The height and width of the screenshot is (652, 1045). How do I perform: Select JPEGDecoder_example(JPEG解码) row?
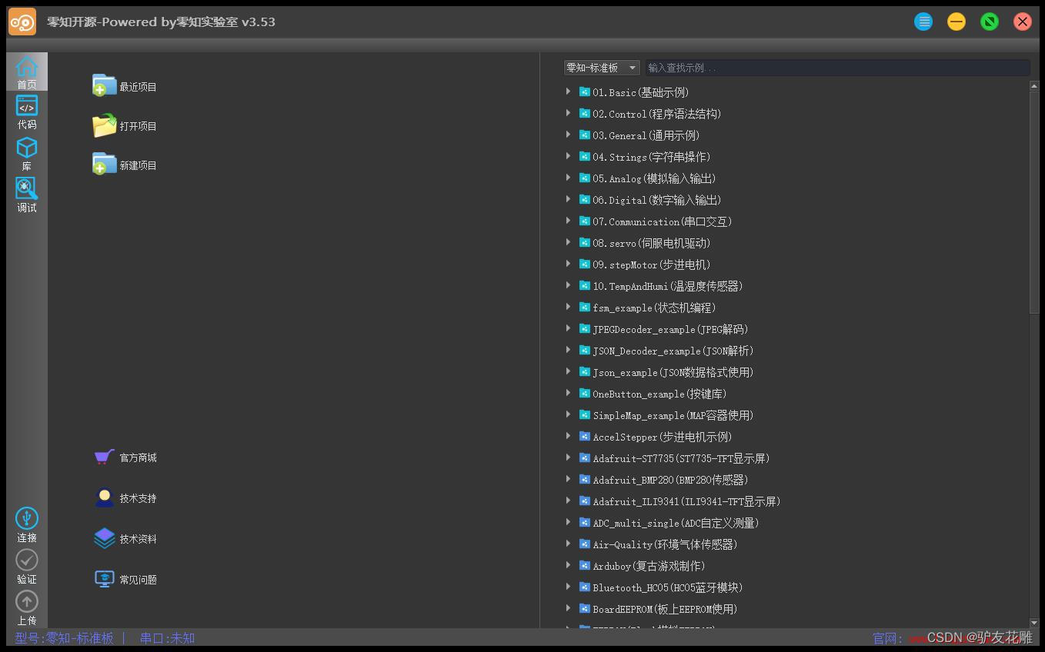pos(670,329)
